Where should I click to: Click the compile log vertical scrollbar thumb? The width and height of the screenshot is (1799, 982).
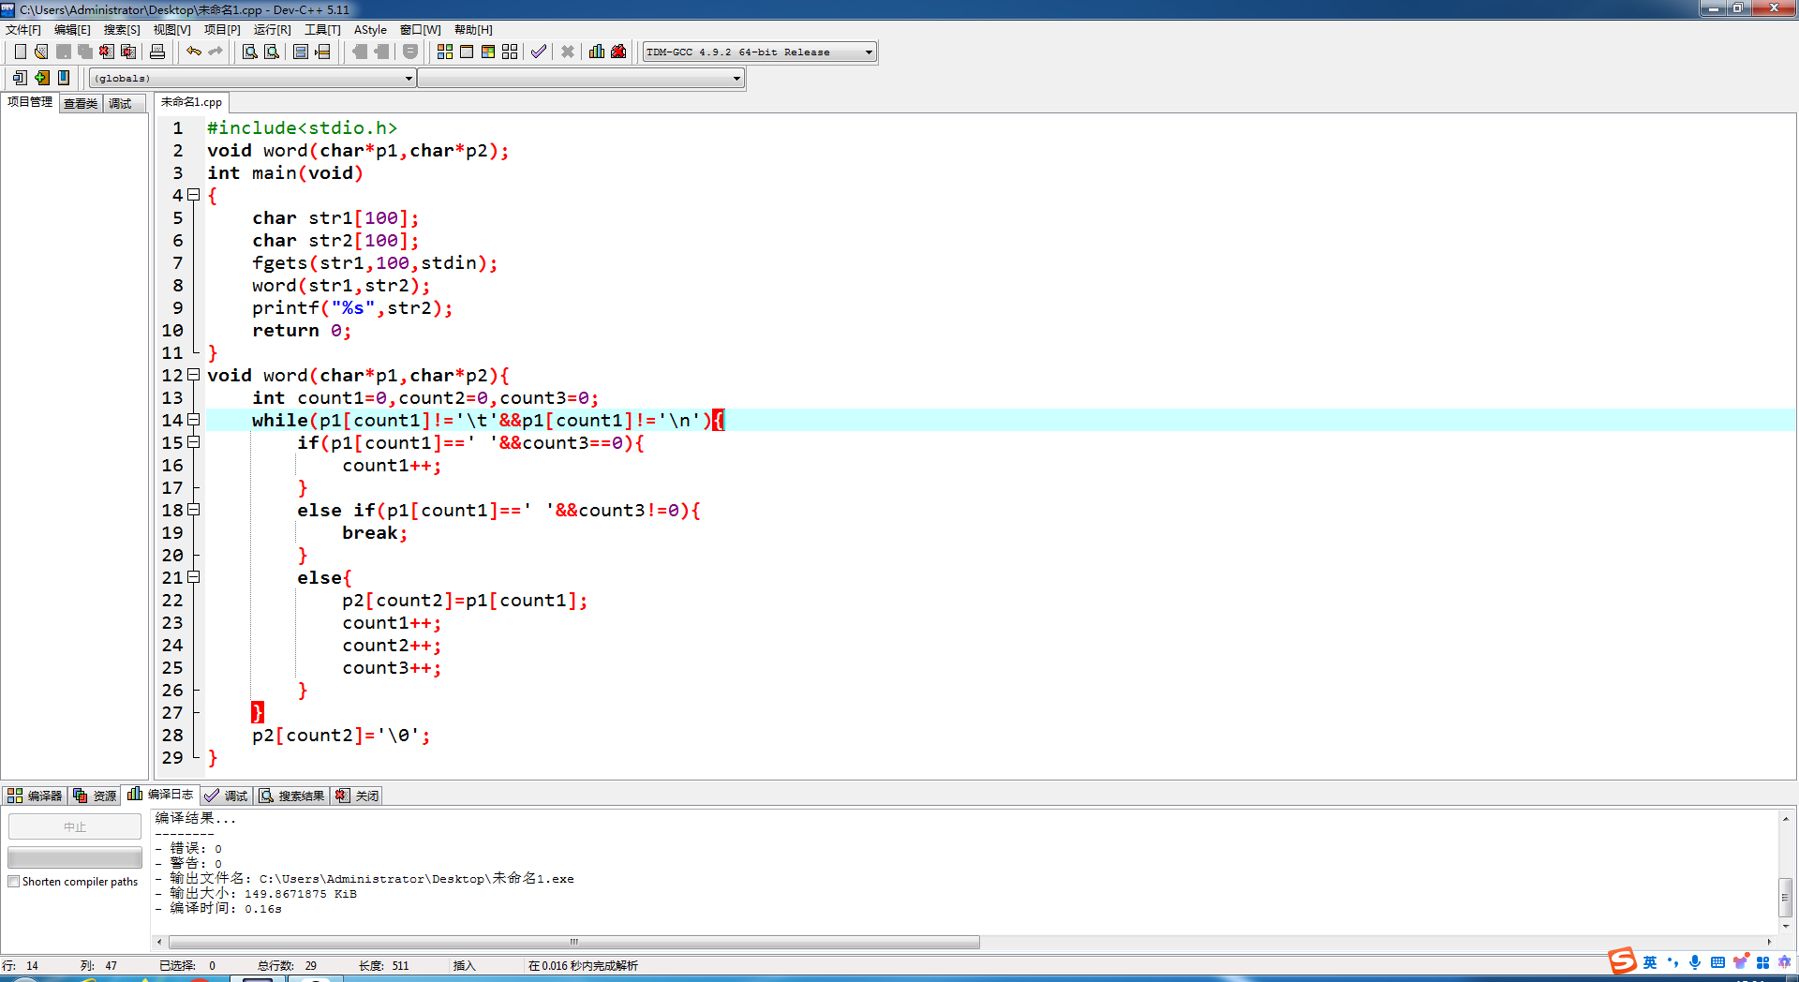[1786, 897]
